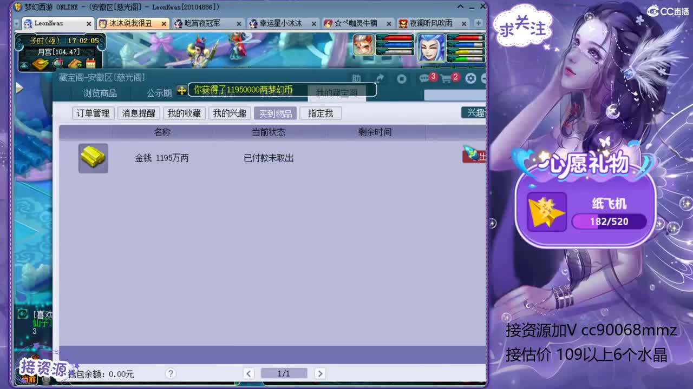This screenshot has height=389, width=693.
Task: Click the wallet help question mark icon
Action: pos(171,373)
